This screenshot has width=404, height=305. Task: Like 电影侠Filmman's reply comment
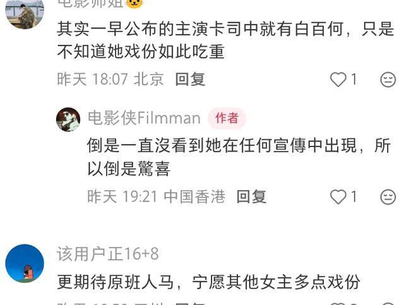tap(338, 197)
